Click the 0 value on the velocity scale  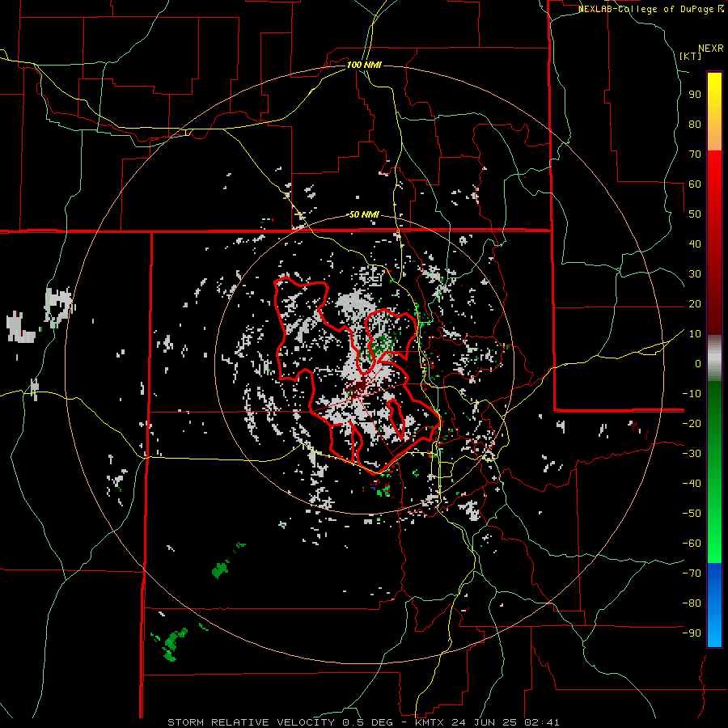tap(698, 363)
